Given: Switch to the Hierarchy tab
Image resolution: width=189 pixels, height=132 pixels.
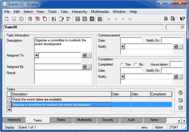Looking at the screenshot, I should 14,120.
